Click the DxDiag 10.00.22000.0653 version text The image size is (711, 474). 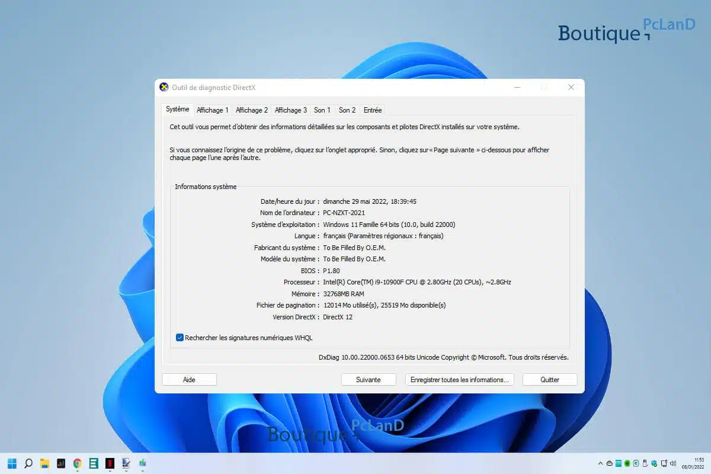pos(444,357)
